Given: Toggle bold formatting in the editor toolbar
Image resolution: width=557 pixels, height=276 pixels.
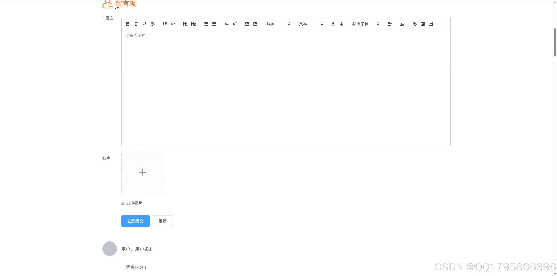Looking at the screenshot, I should click(x=128, y=24).
